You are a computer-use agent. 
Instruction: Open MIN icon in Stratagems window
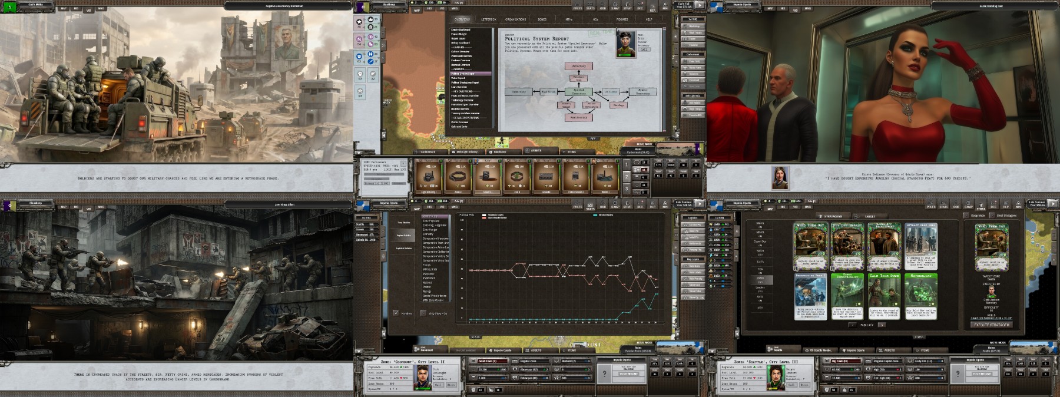point(1018,204)
